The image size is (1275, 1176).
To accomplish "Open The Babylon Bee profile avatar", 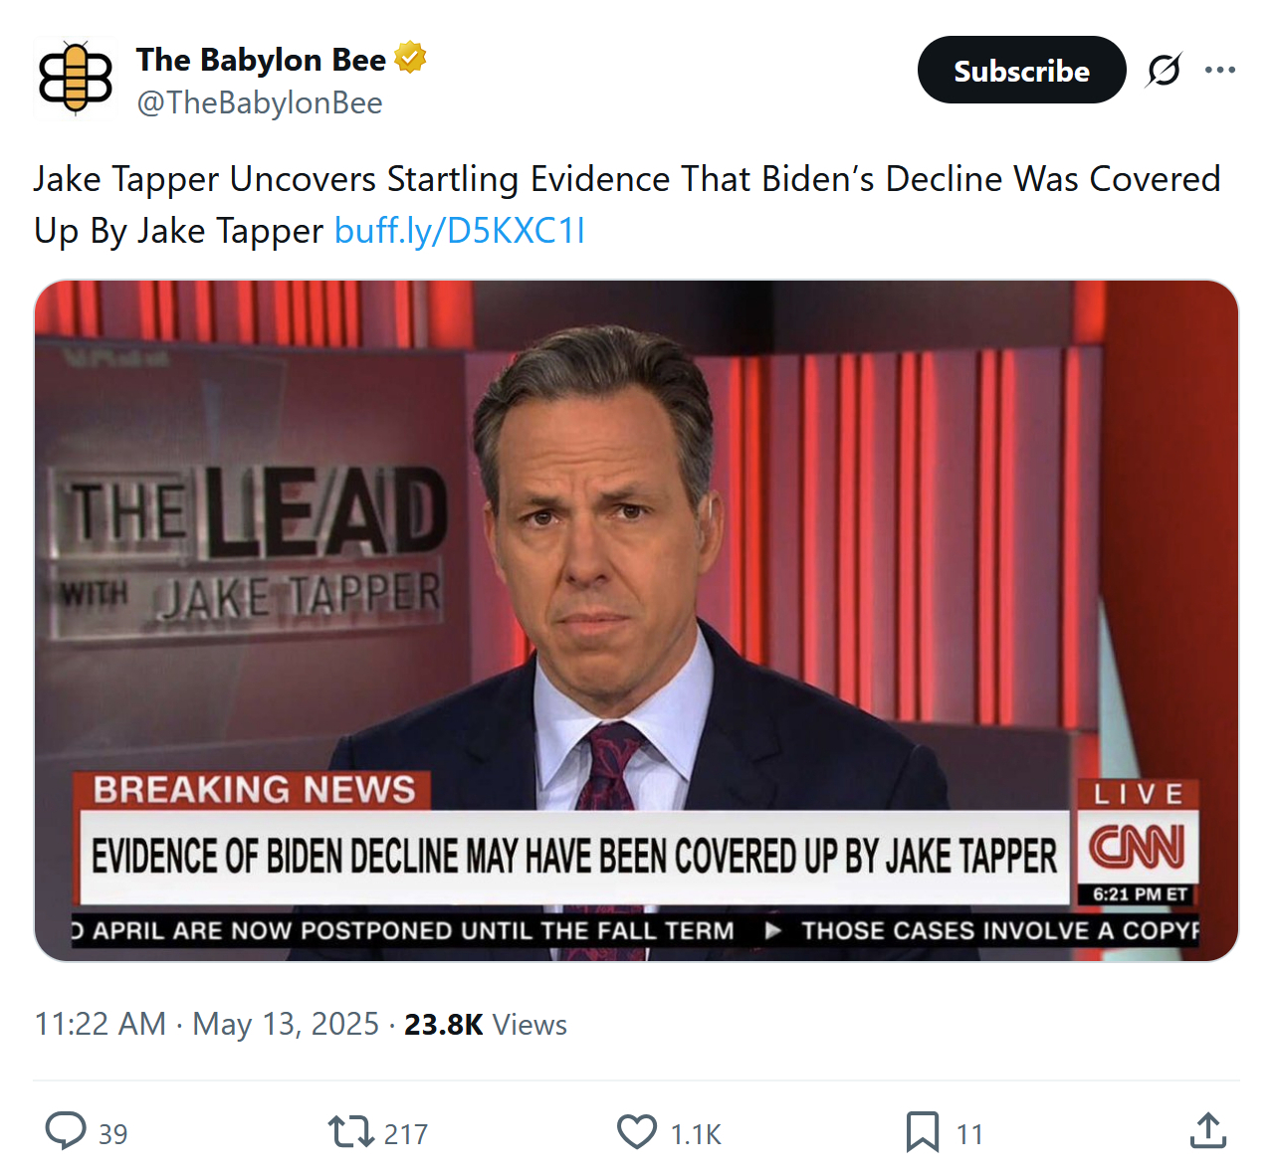I will click(75, 78).
